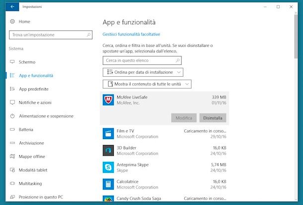303x205 pixels.
Task: Click the Film e TV app icon
Action: coord(108,134)
